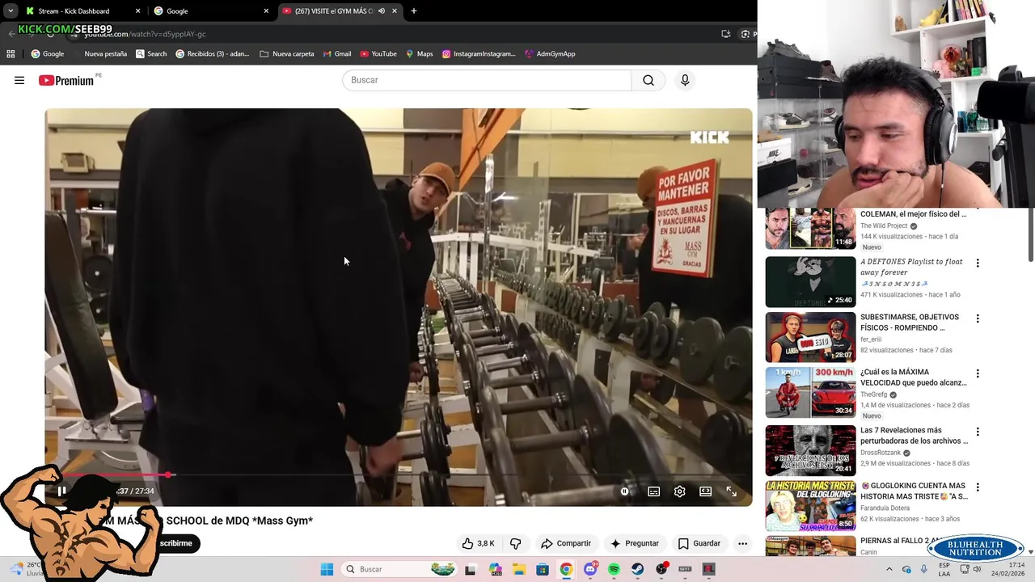Click the Compartir share button
Screen dimensions: 1035x582
(x=566, y=543)
